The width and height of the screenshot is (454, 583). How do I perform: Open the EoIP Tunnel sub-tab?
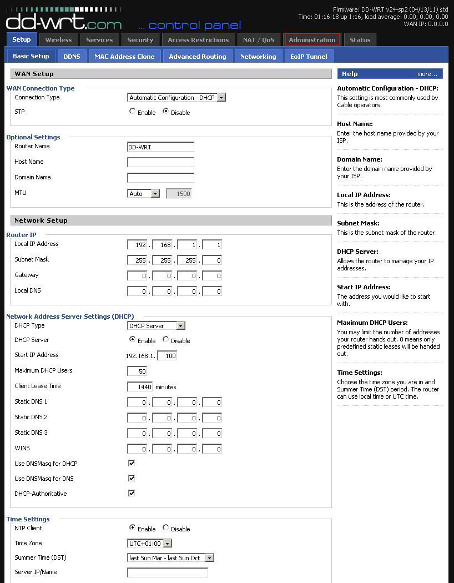[309, 57]
